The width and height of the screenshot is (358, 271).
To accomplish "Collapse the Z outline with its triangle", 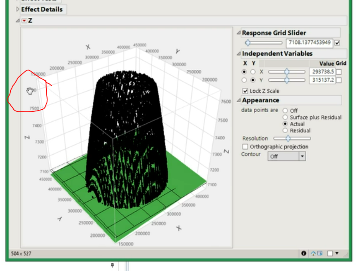I will click(x=17, y=21).
